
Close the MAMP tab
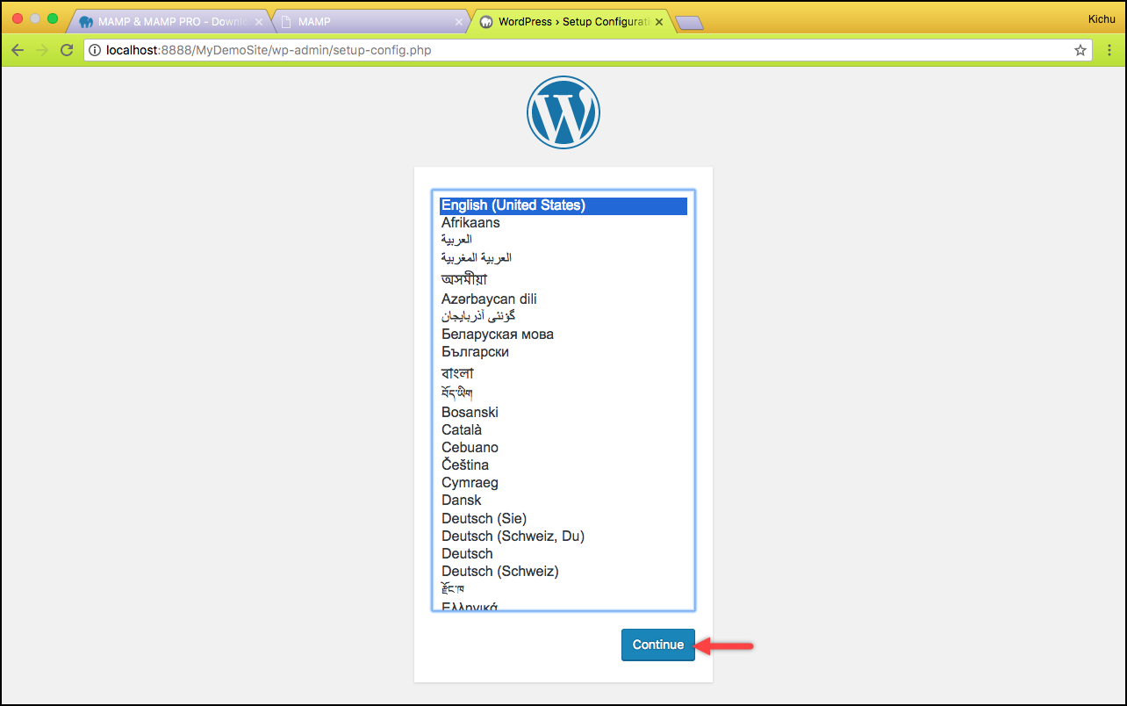[x=459, y=22]
